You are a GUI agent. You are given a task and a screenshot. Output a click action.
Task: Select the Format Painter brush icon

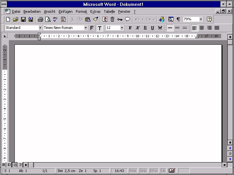tap(95, 19)
